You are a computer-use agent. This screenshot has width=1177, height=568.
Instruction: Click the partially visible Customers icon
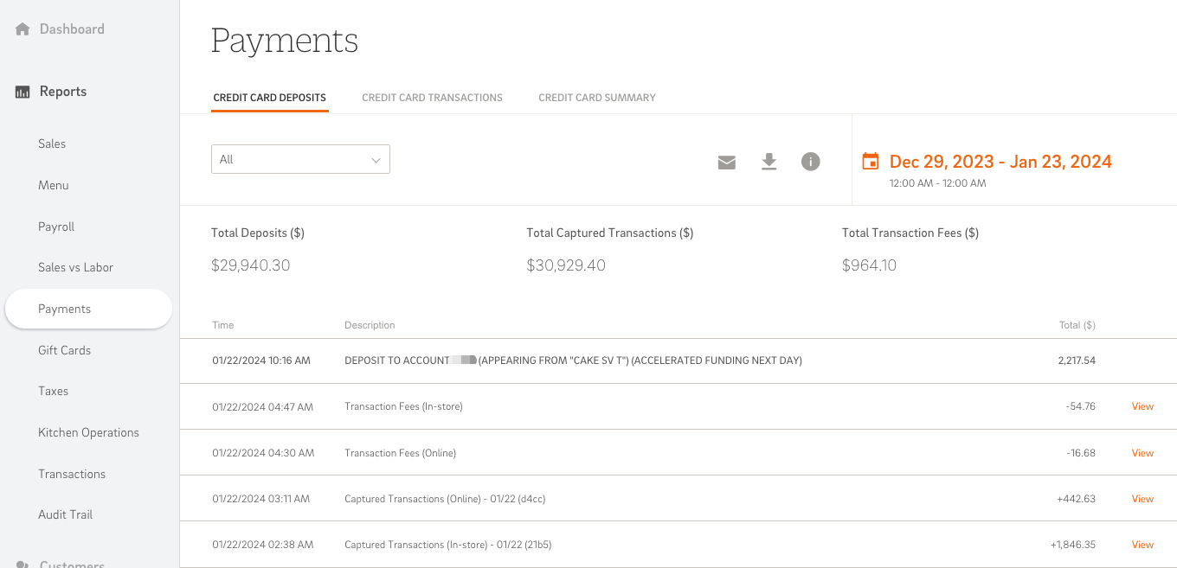[23, 564]
